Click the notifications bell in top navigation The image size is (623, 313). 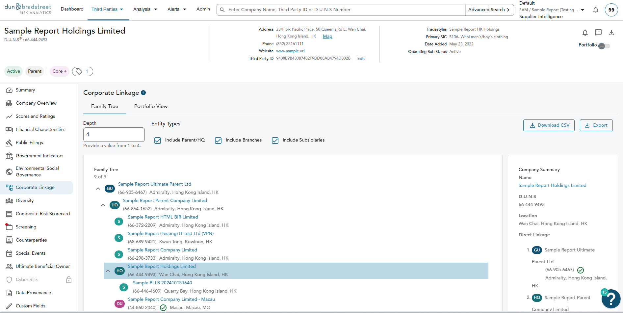pos(595,10)
